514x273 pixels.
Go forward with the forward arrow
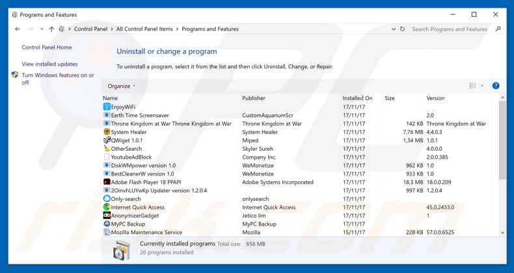[31, 29]
